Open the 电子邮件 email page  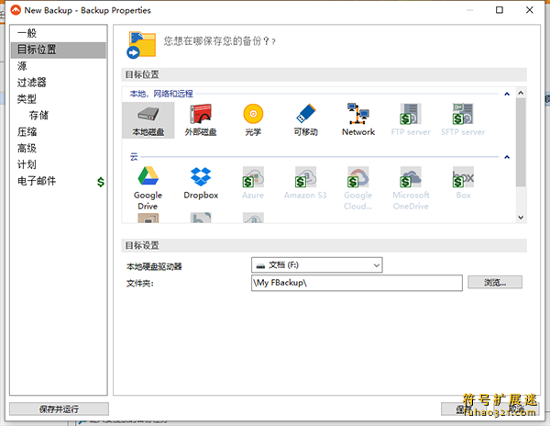37,181
